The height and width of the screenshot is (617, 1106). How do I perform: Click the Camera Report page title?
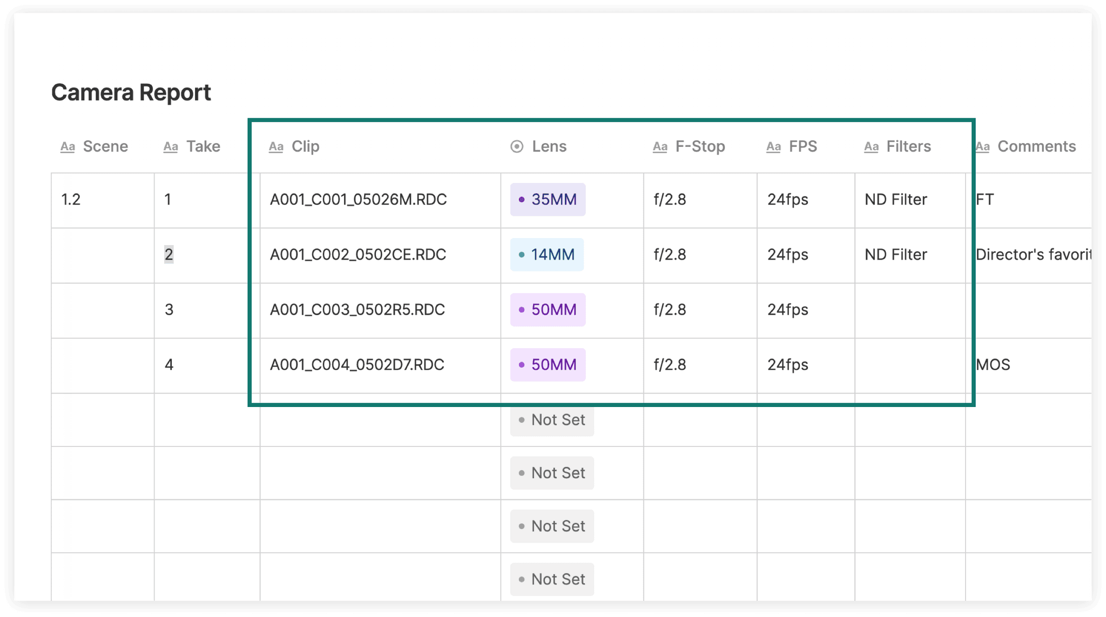tap(131, 92)
